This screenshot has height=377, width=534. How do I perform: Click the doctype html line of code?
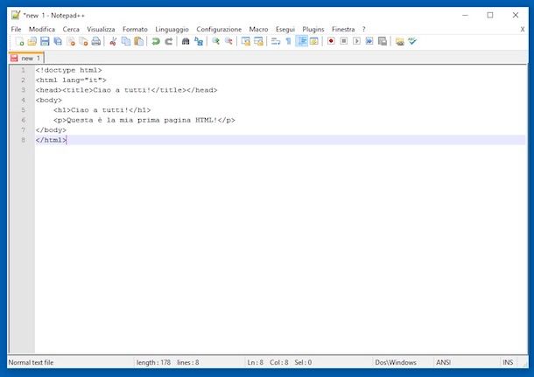pos(69,70)
